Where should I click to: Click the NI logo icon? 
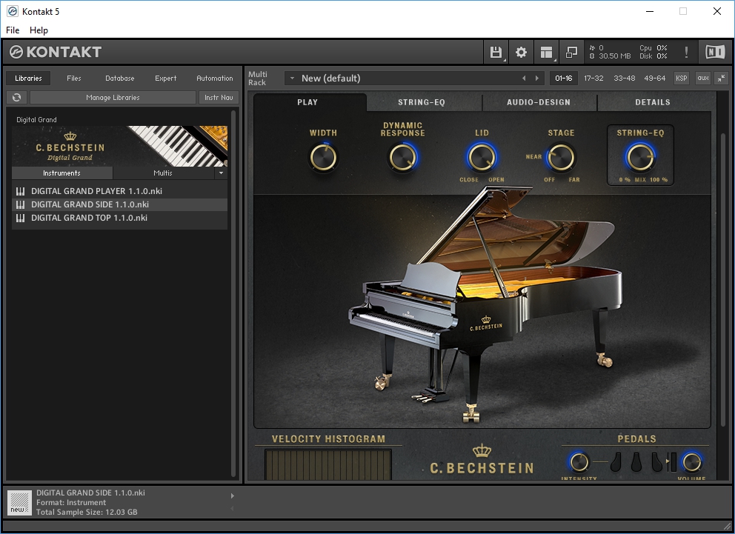[x=715, y=52]
